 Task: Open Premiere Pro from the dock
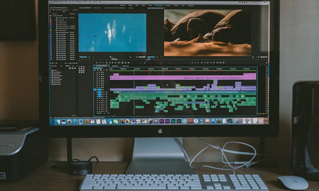click(161, 121)
